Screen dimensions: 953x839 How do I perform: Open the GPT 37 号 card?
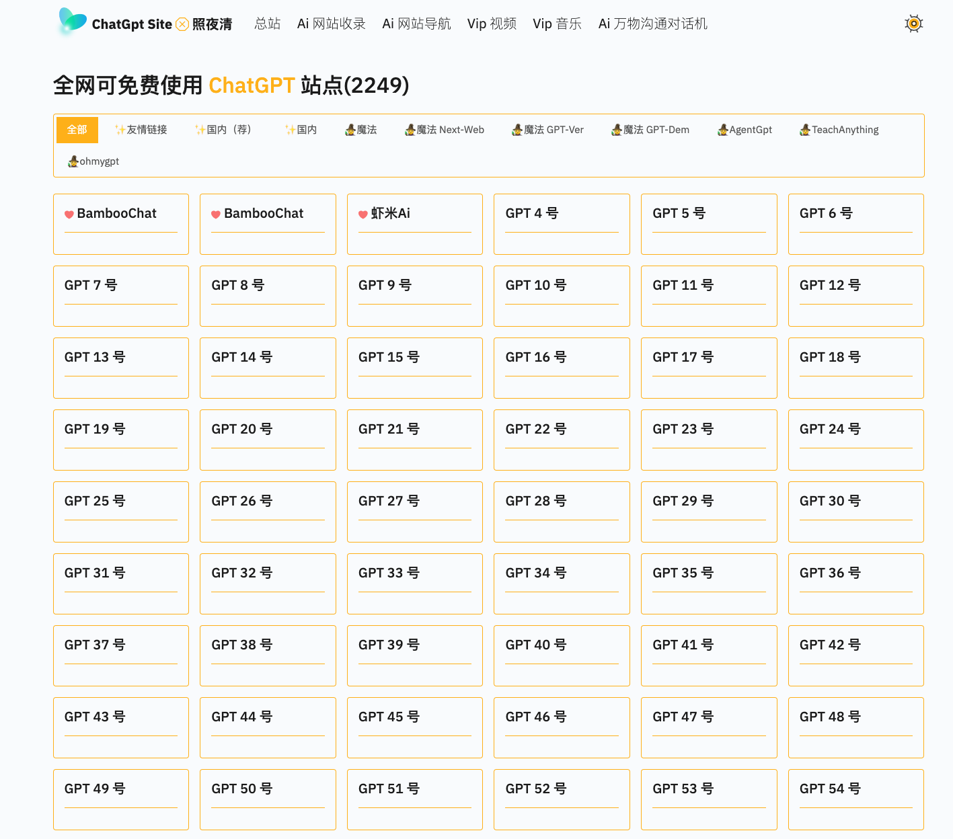click(121, 655)
